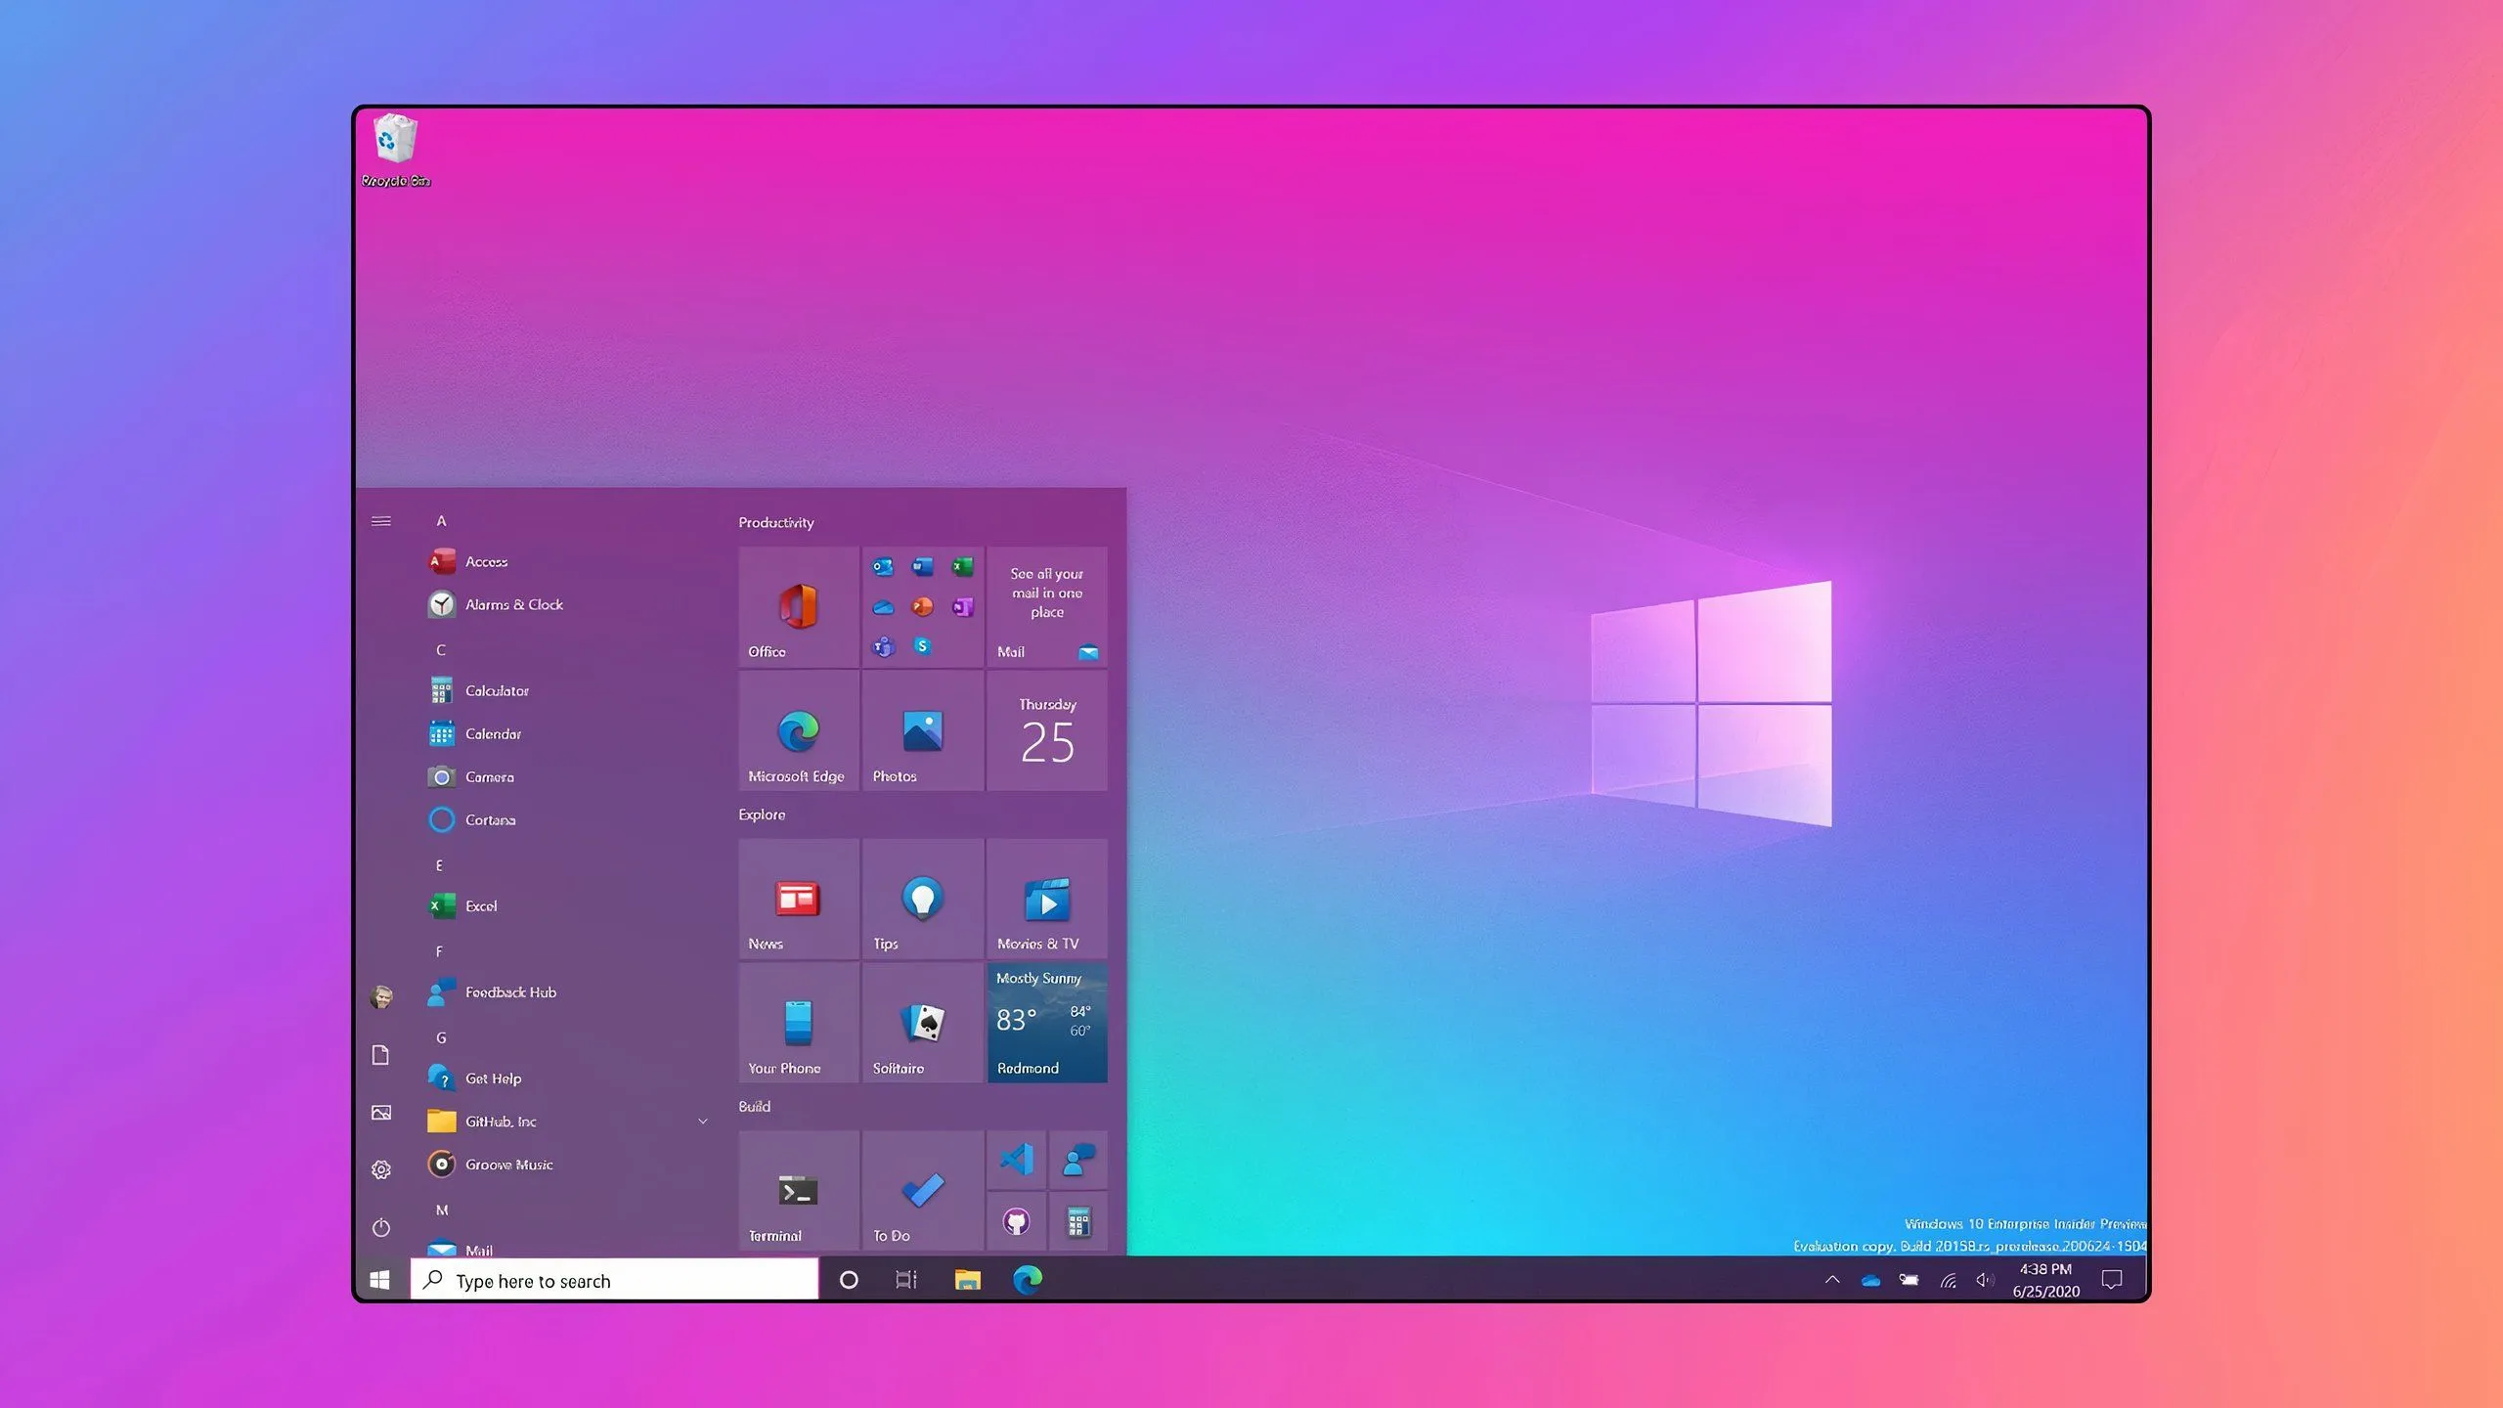
Task: Open the Your Phone tile
Action: coord(797,1022)
